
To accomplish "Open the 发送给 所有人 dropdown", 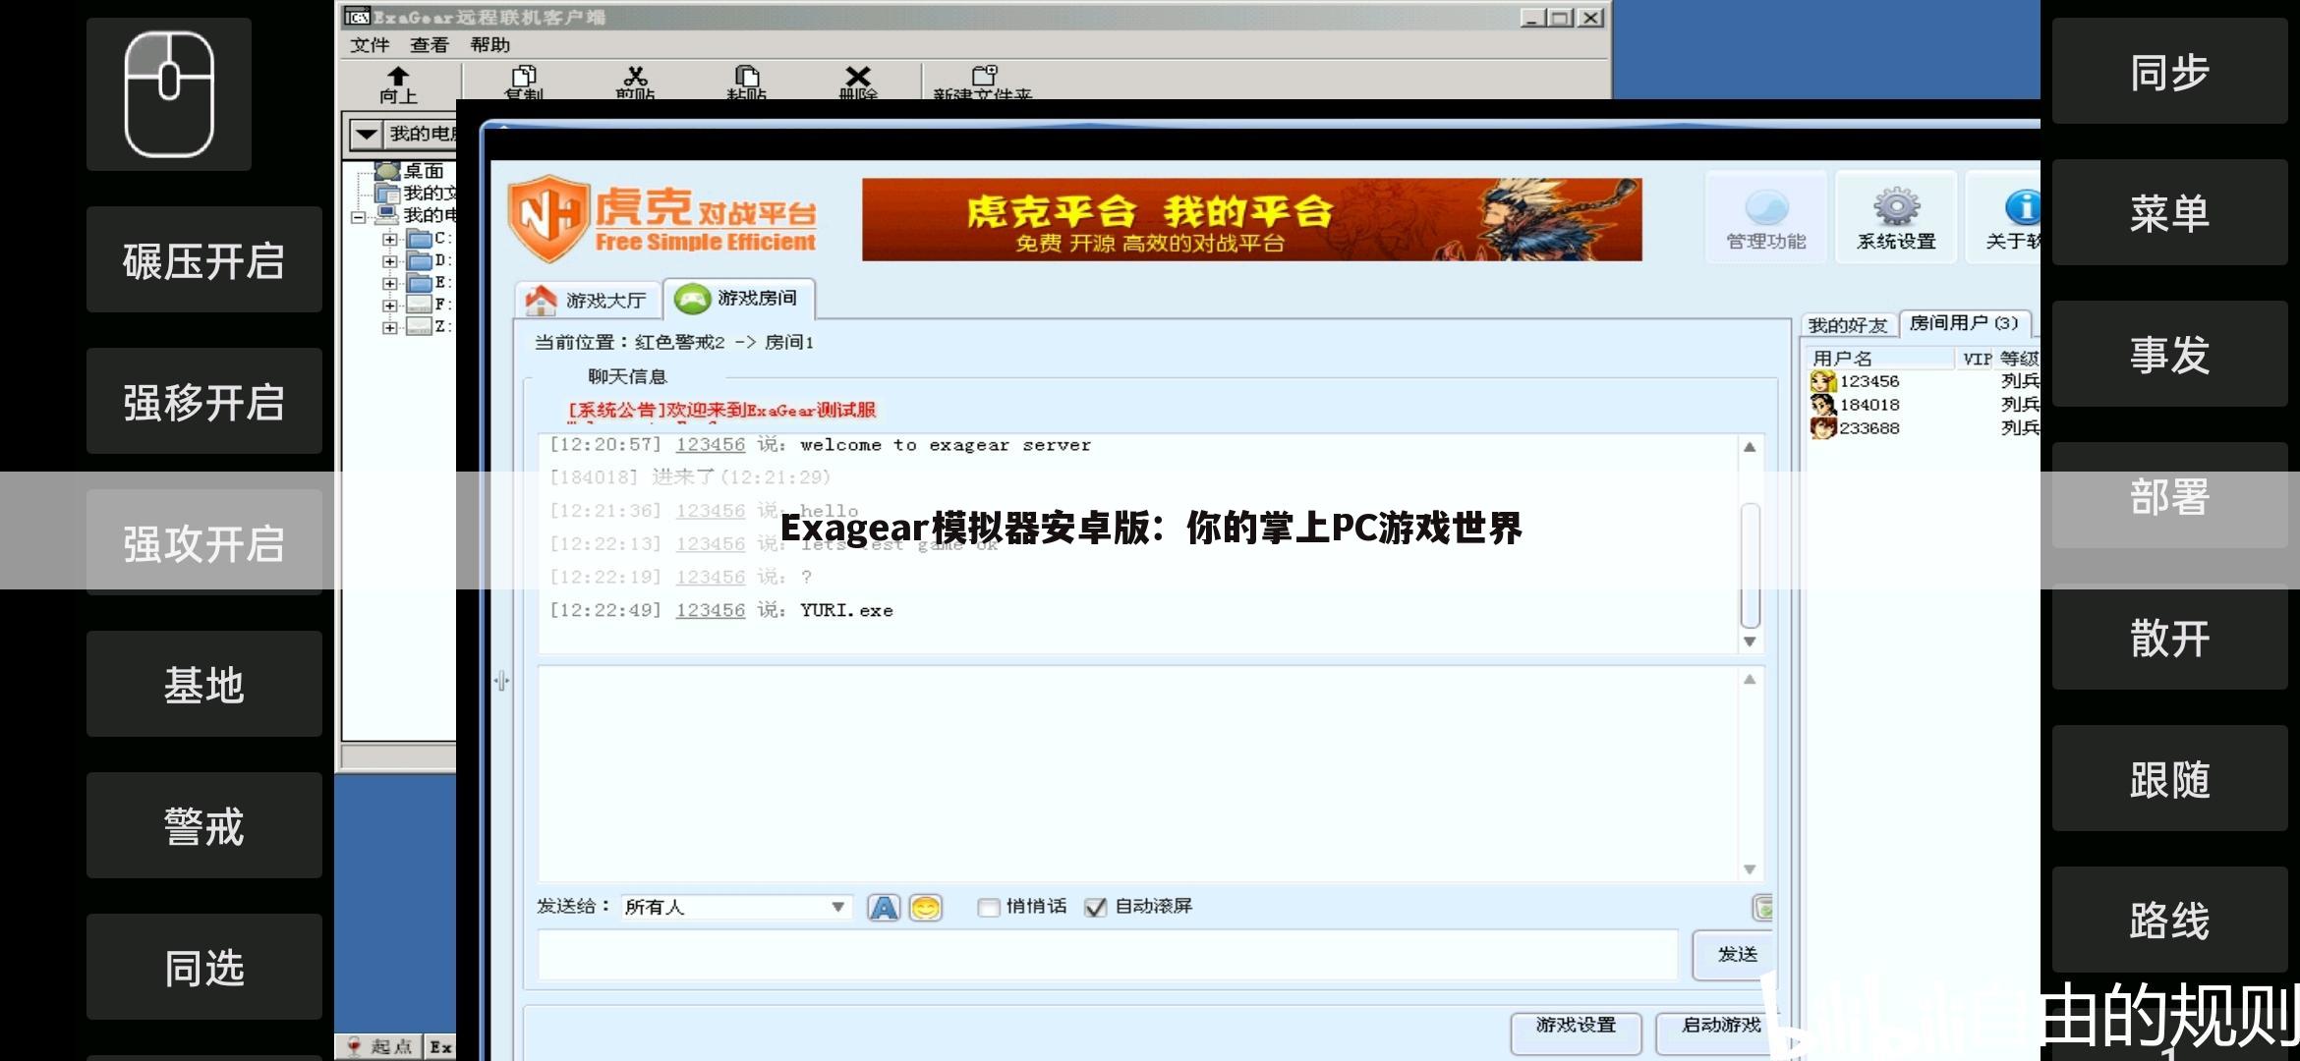I will click(x=736, y=907).
